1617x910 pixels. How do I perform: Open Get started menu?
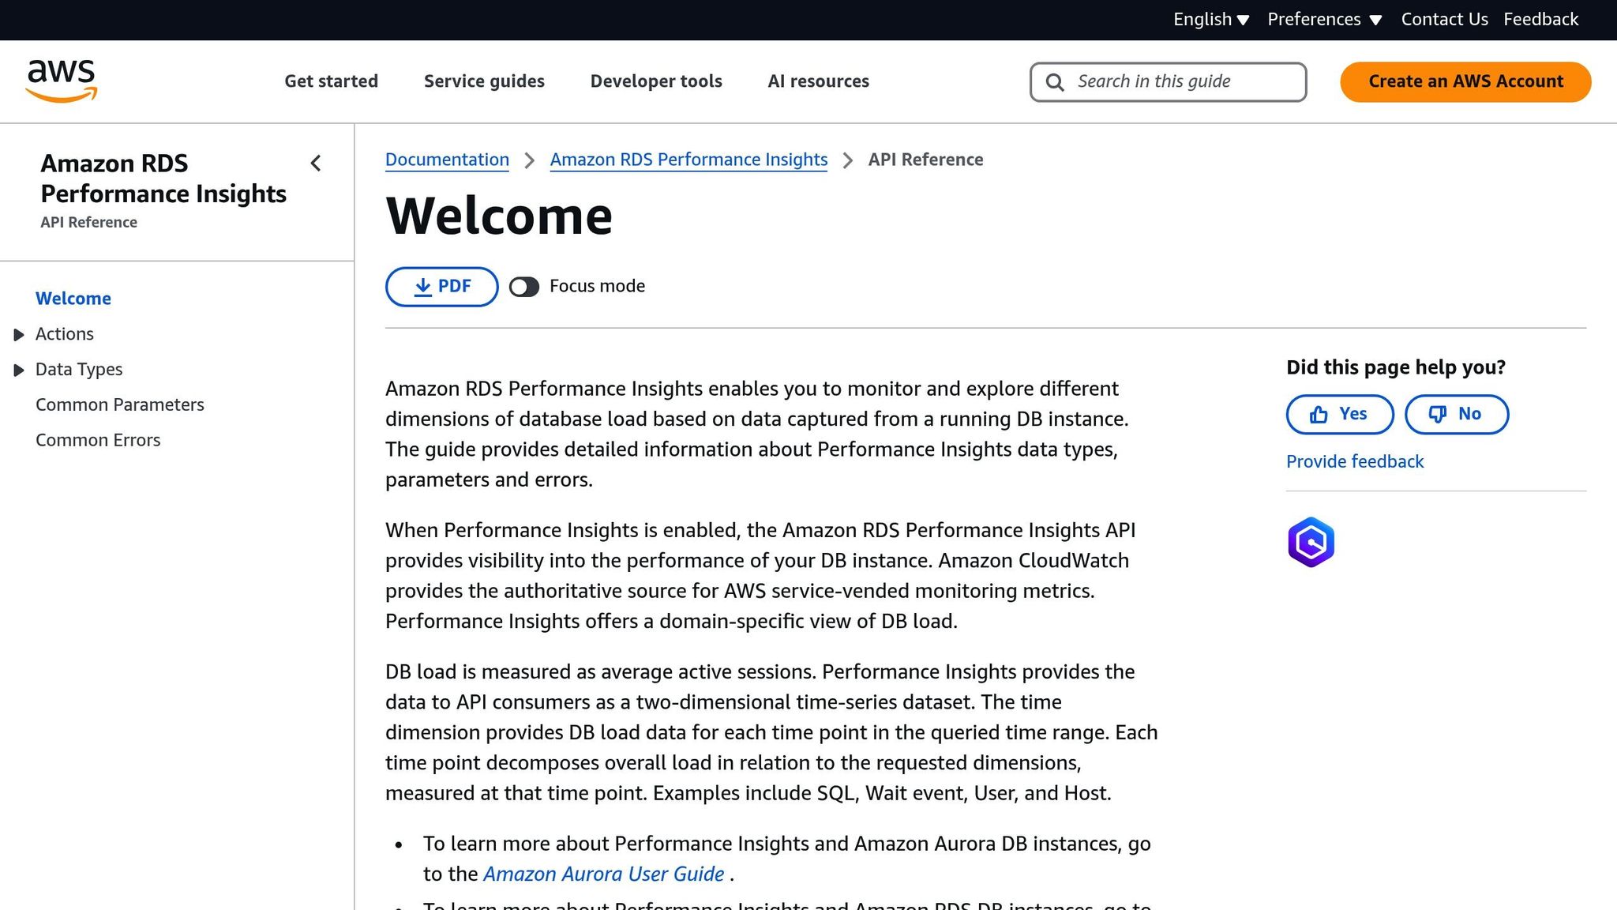coord(332,81)
